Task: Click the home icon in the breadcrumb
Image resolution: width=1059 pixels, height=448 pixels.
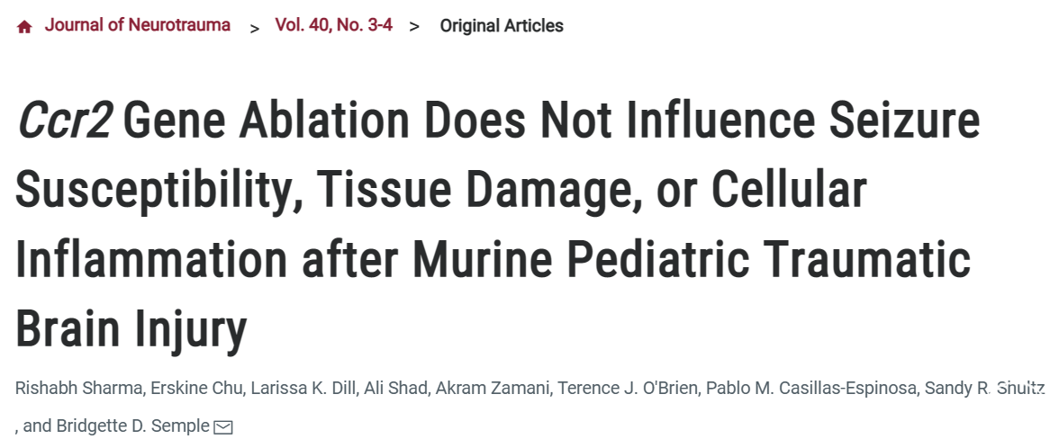Action: click(x=24, y=27)
